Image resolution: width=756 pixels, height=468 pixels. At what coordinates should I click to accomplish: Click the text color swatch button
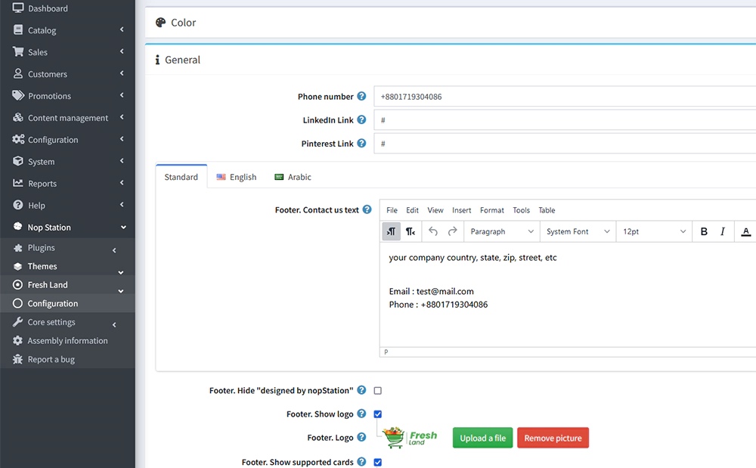[x=745, y=231]
